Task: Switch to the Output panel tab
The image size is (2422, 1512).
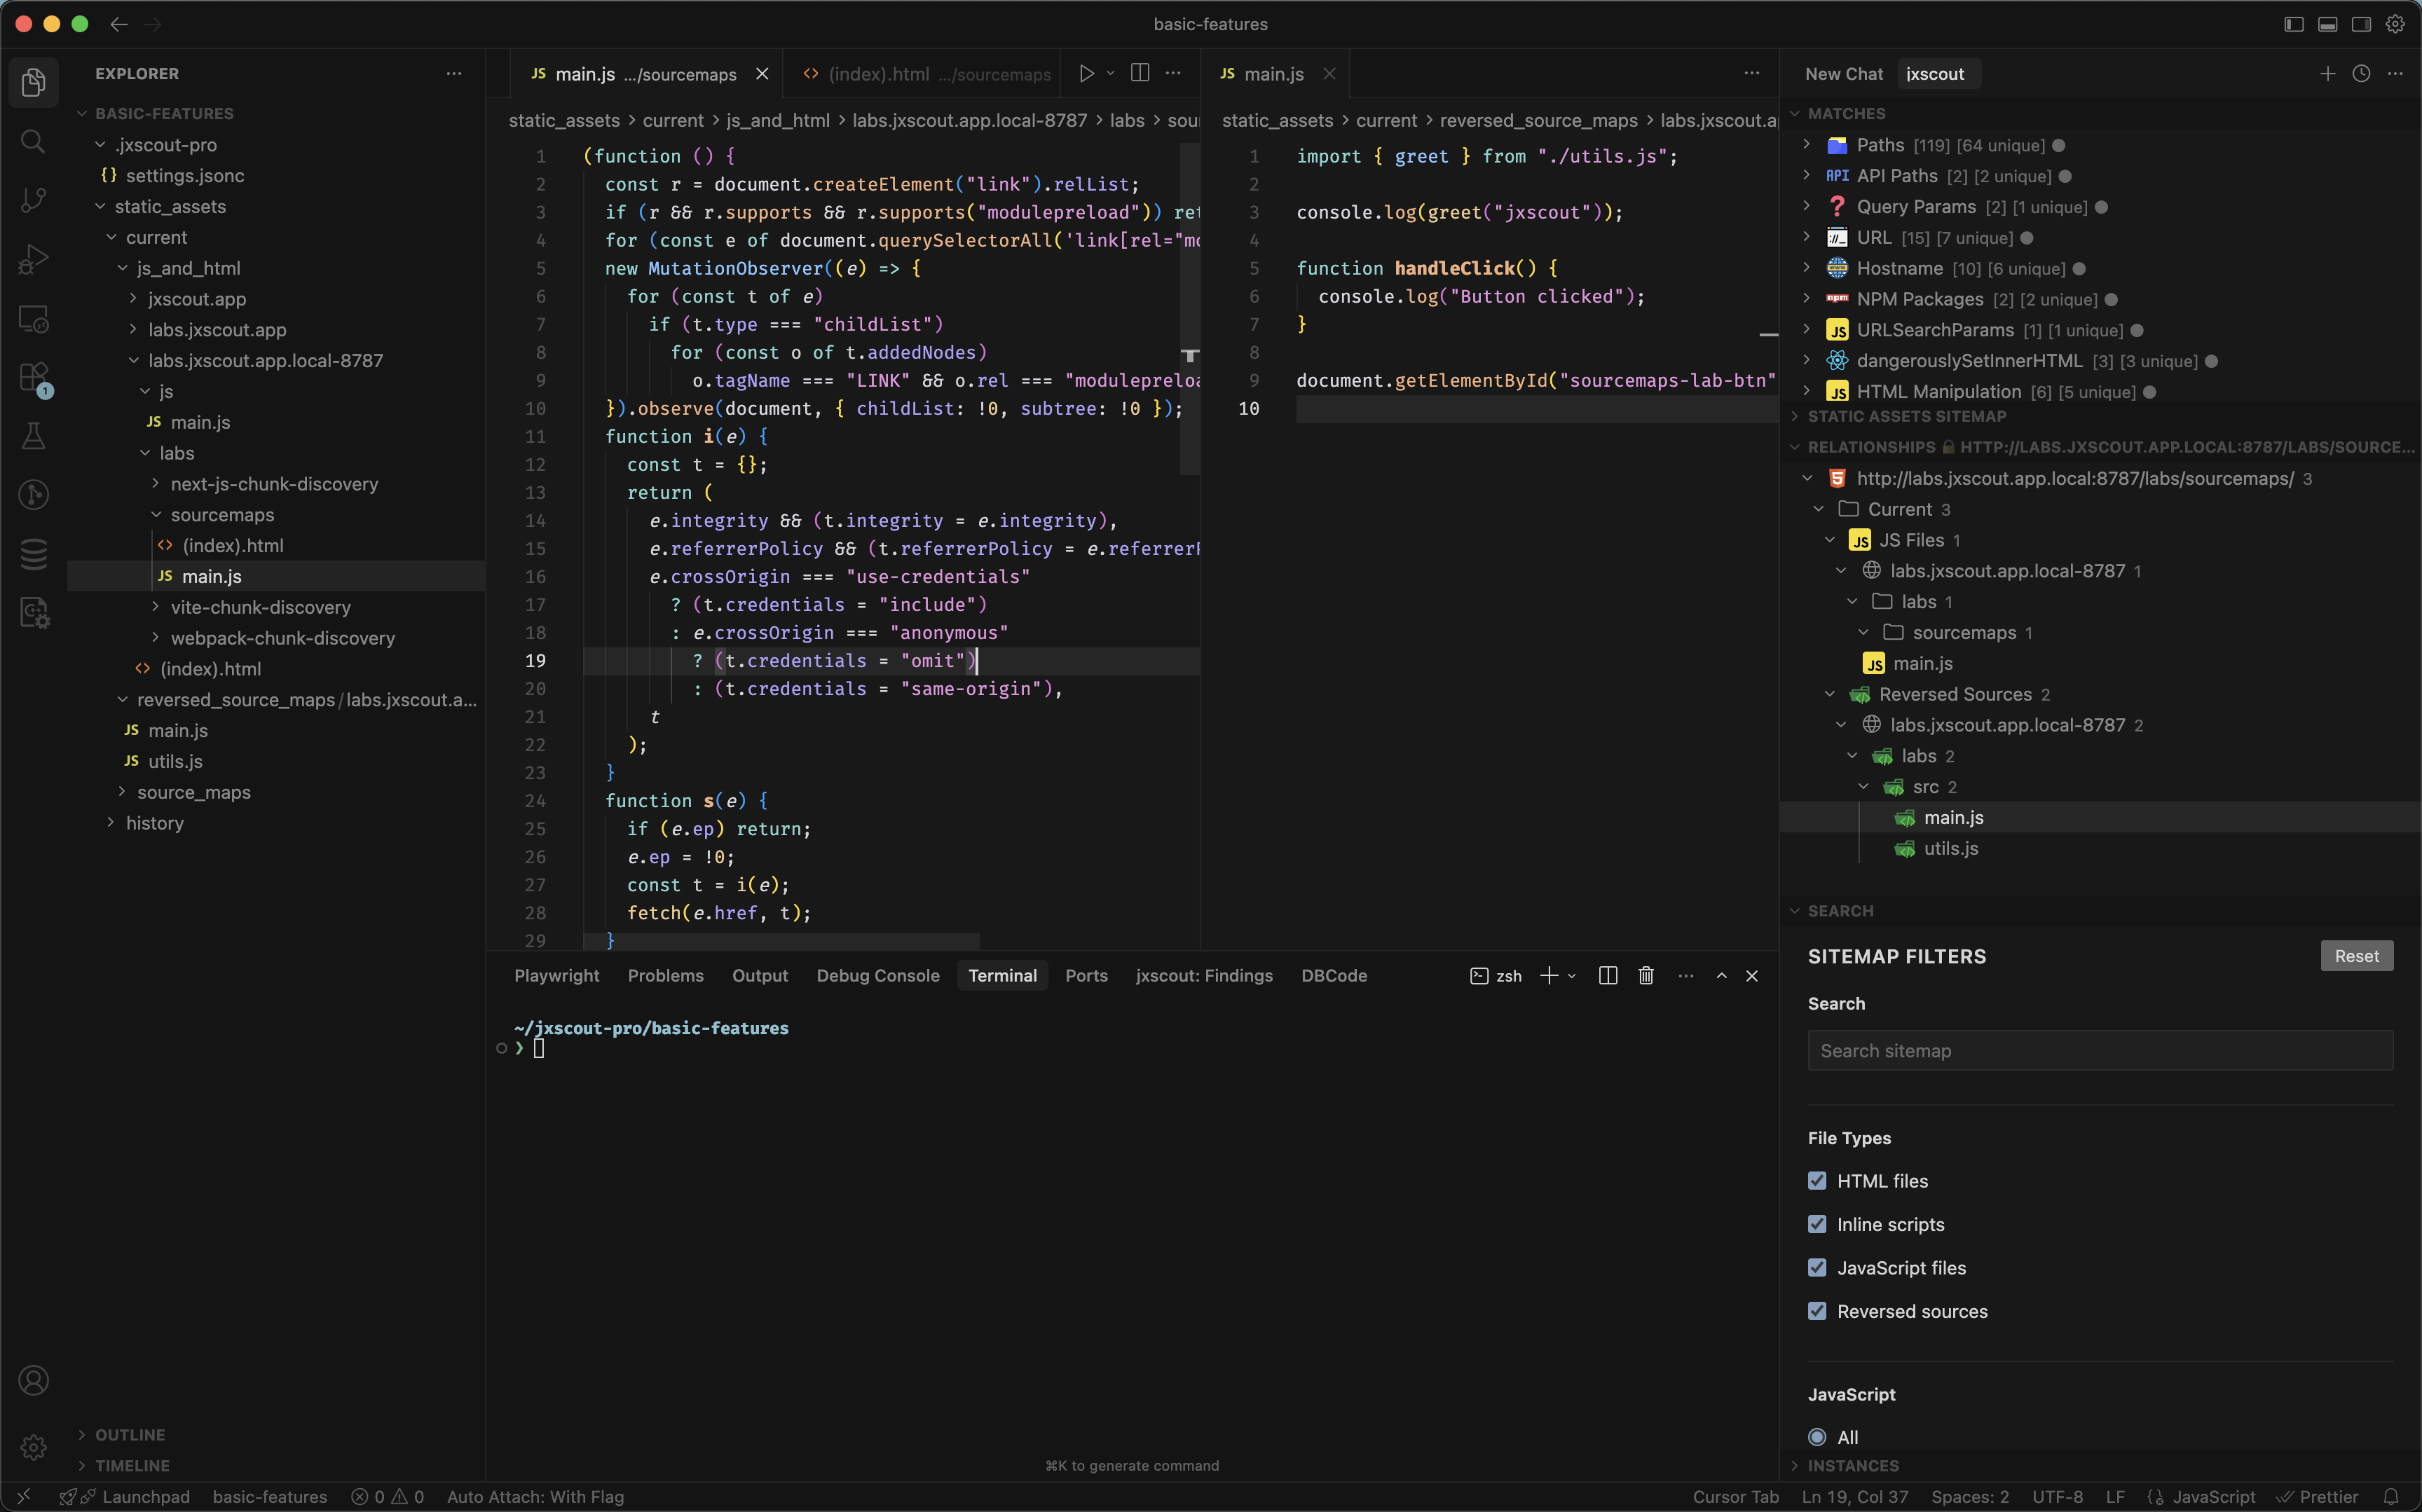Action: [759, 975]
